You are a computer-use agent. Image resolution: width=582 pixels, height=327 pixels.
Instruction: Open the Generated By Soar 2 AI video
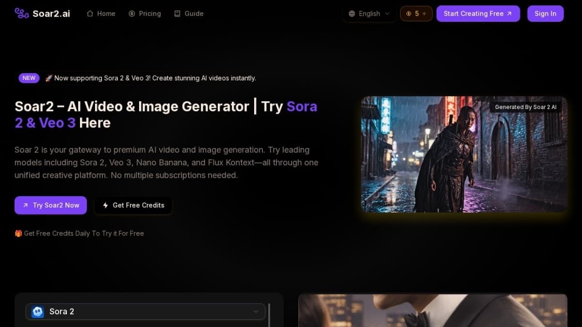coord(464,154)
